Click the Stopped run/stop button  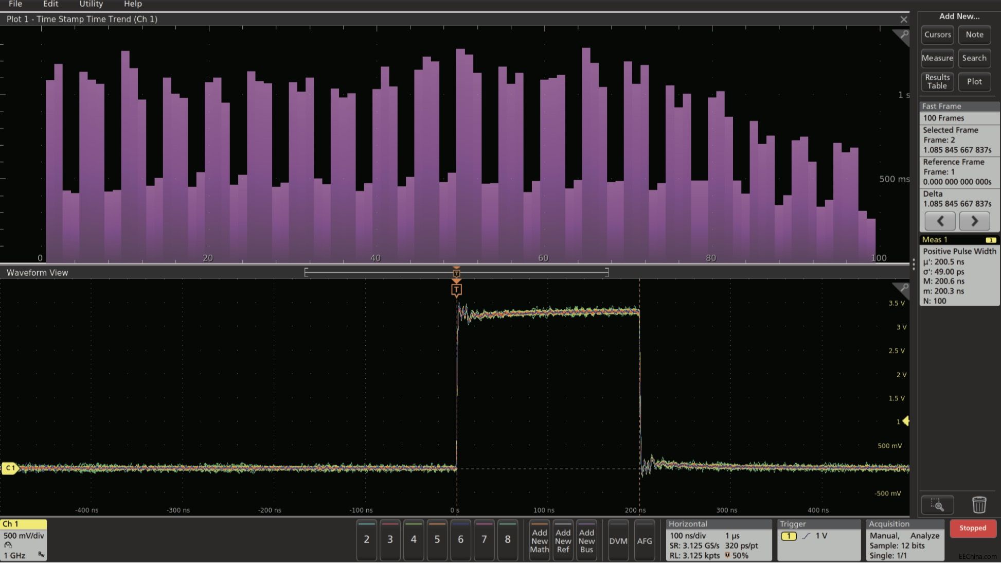pos(973,529)
